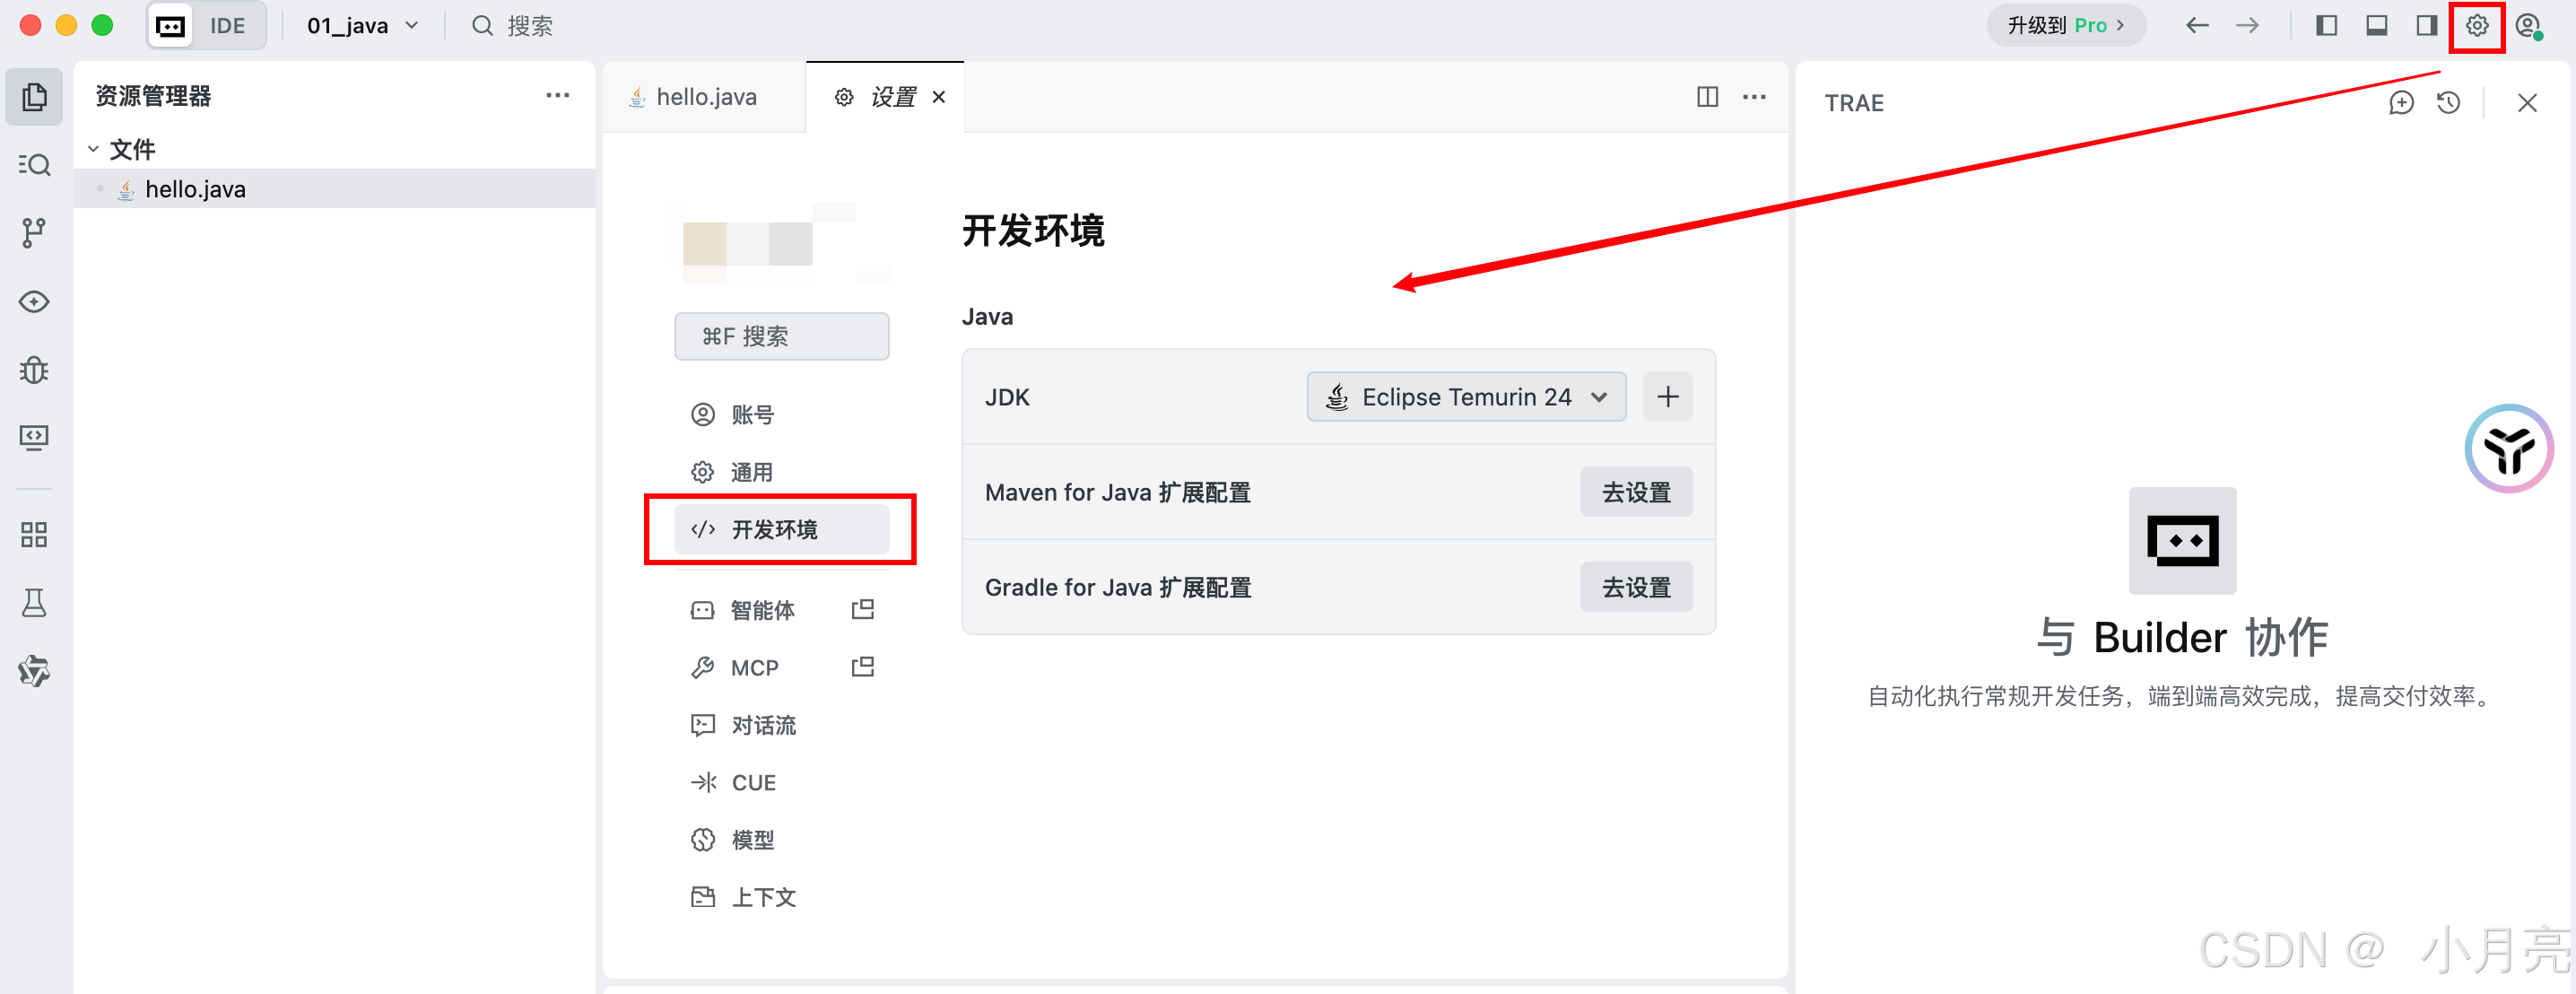
Task: Open chat history in TRAE panel
Action: 2448,103
